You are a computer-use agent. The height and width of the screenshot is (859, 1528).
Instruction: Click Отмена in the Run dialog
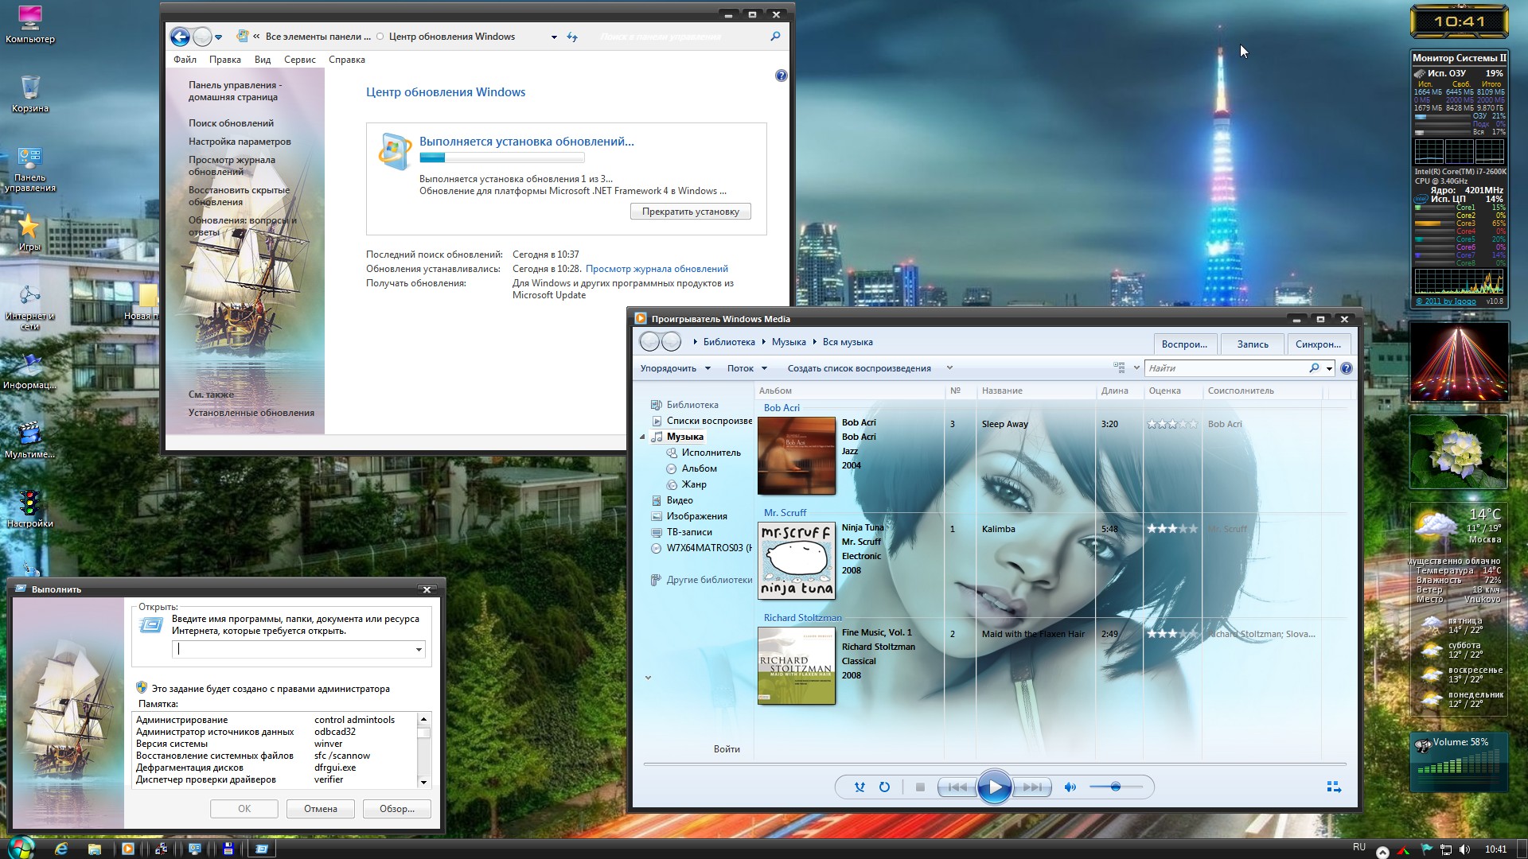click(320, 809)
